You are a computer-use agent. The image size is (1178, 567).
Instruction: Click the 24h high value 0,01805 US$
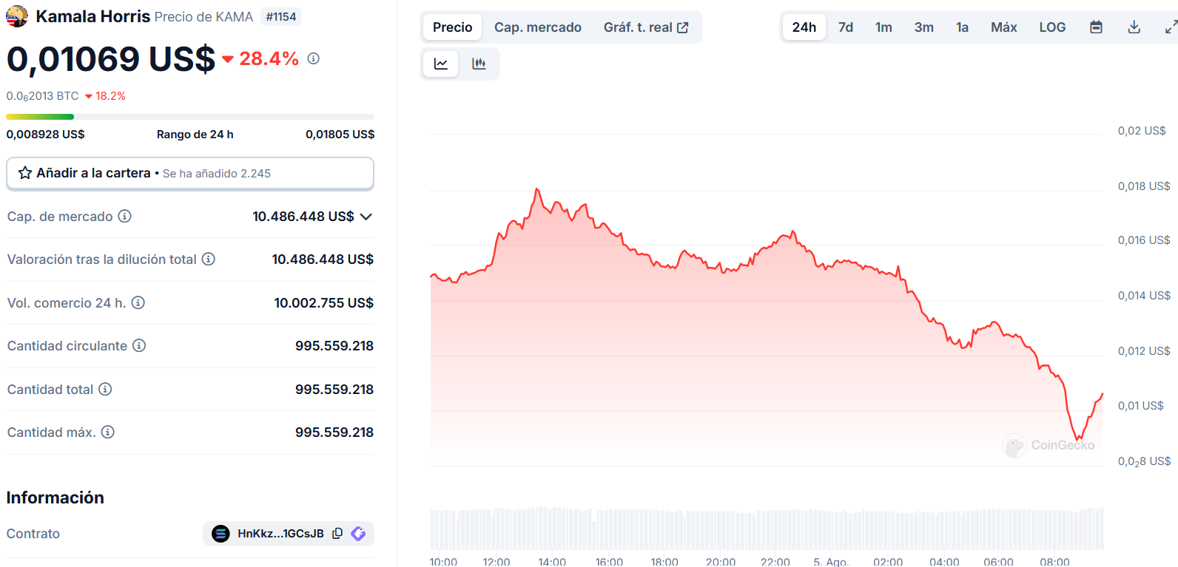pyautogui.click(x=340, y=135)
